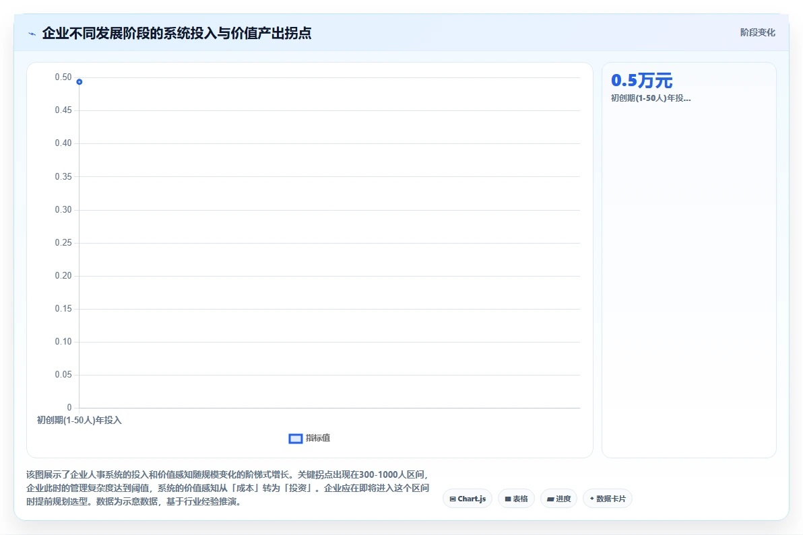Click the x-axis label 初创期(1-50人)年投入
The height and width of the screenshot is (535, 803).
click(79, 421)
